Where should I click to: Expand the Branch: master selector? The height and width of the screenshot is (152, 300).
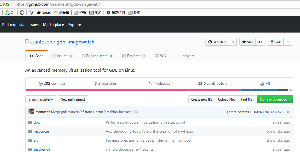pyautogui.click(x=41, y=100)
